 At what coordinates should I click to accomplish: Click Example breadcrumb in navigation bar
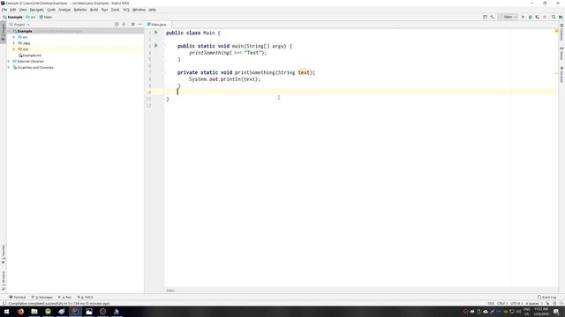pos(12,17)
